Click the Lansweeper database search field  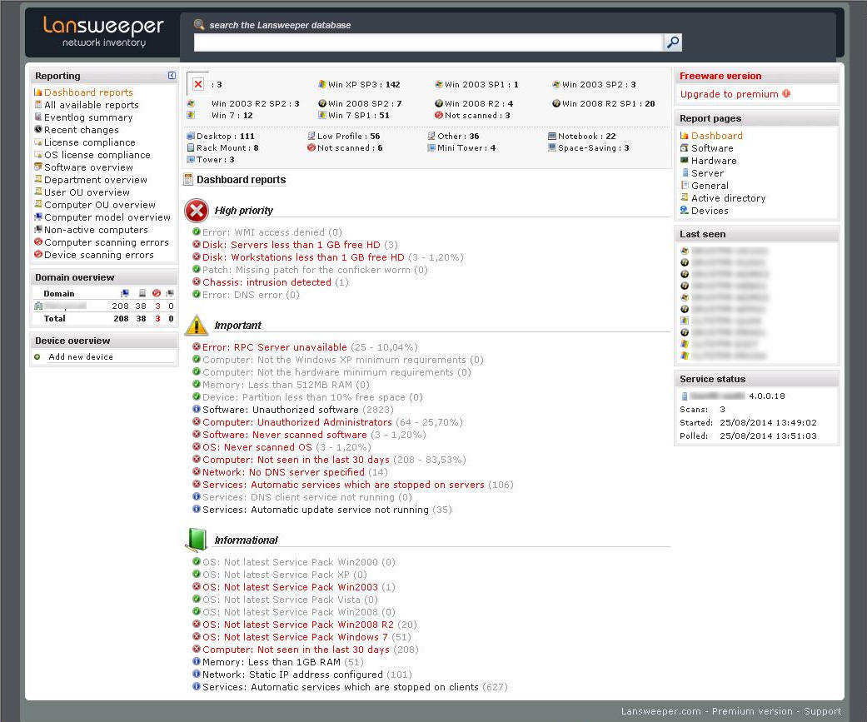click(428, 42)
